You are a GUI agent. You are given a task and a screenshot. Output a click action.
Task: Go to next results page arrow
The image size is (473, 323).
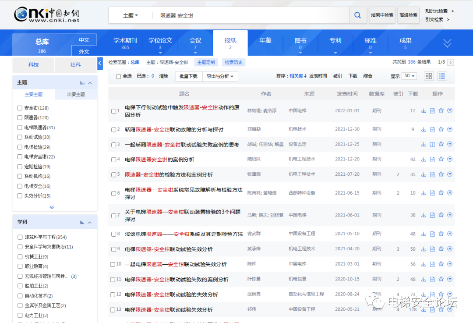click(x=450, y=63)
